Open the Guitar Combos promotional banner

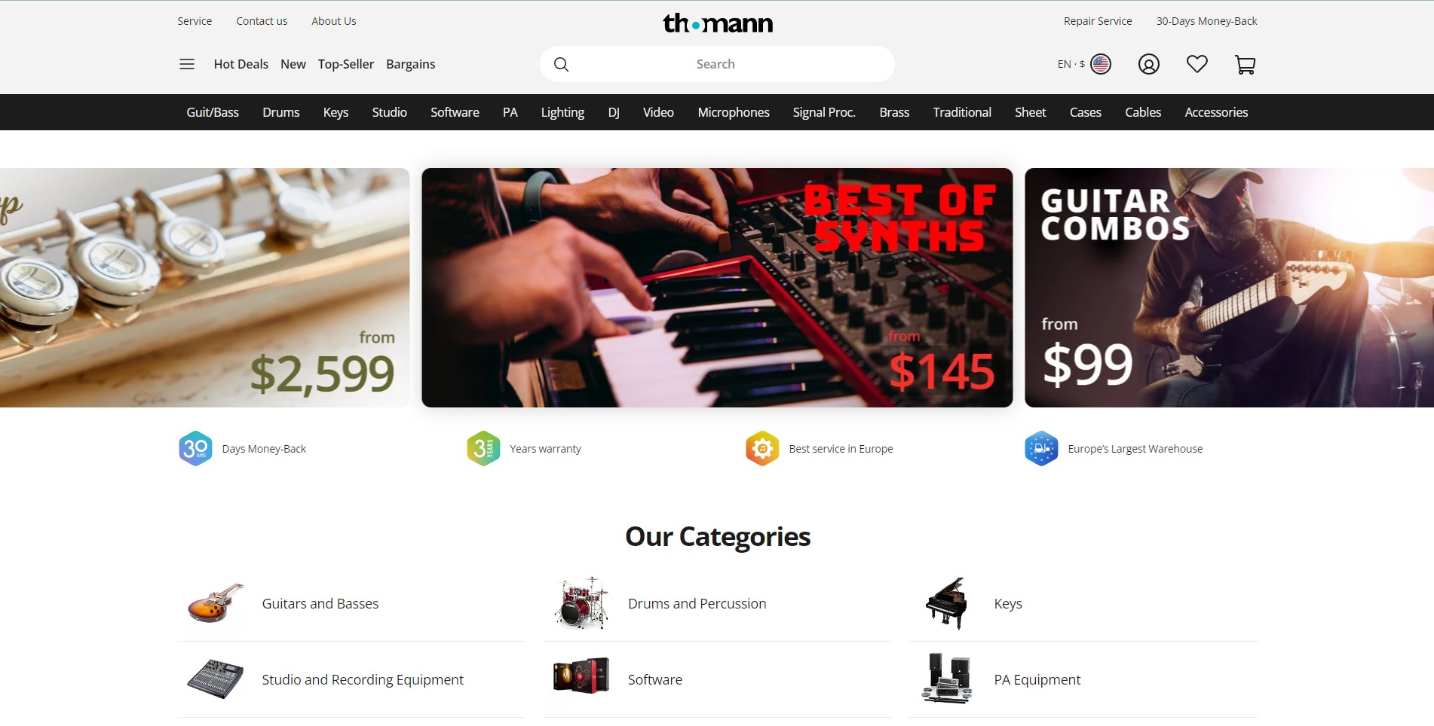pos(1229,288)
